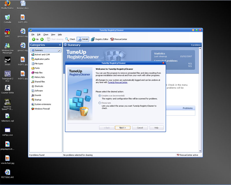Open Registry Editor from toolbar

(x=100, y=39)
